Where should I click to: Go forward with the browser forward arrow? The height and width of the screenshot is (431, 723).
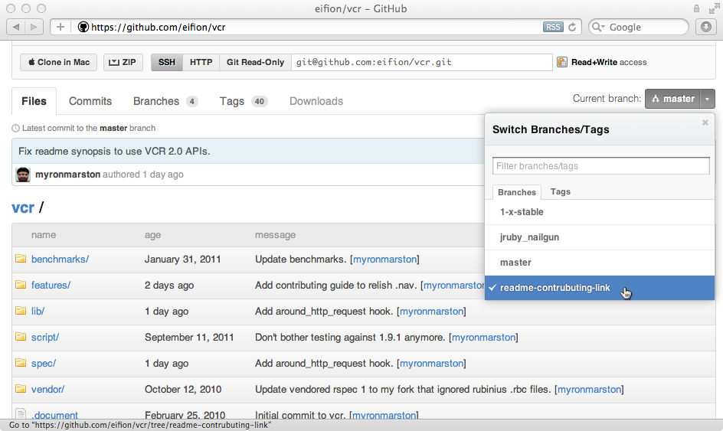[34, 27]
